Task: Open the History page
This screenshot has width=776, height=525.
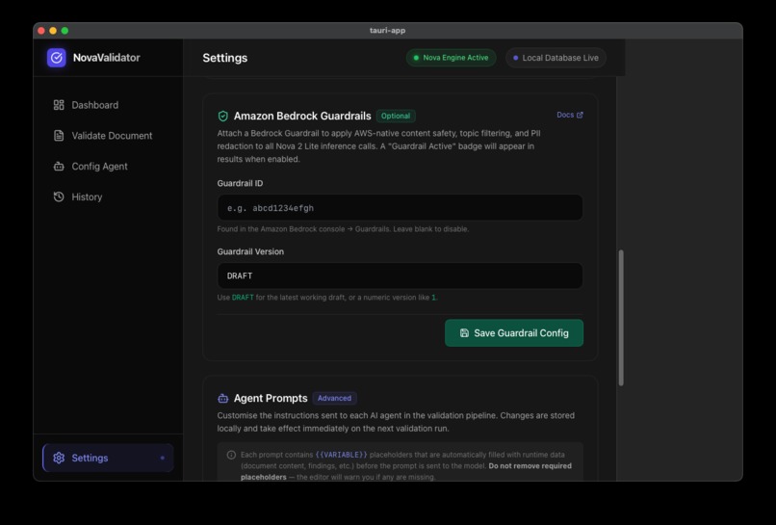Action: pyautogui.click(x=108, y=197)
